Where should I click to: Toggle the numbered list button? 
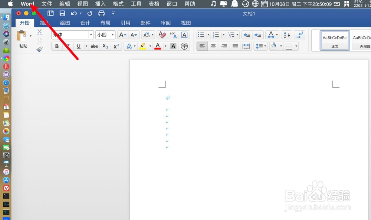(216, 35)
